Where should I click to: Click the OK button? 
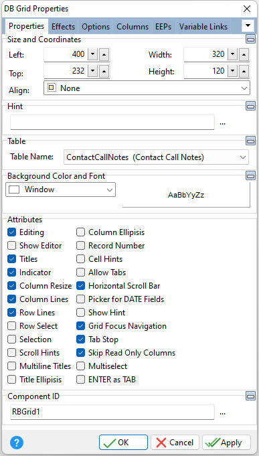click(x=123, y=443)
